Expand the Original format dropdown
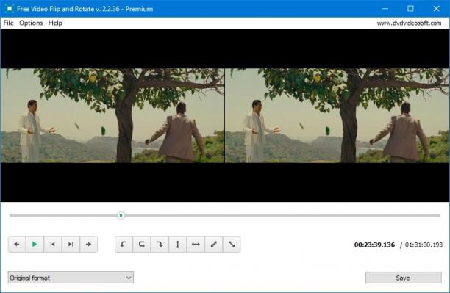The width and height of the screenshot is (450, 293). [x=71, y=278]
